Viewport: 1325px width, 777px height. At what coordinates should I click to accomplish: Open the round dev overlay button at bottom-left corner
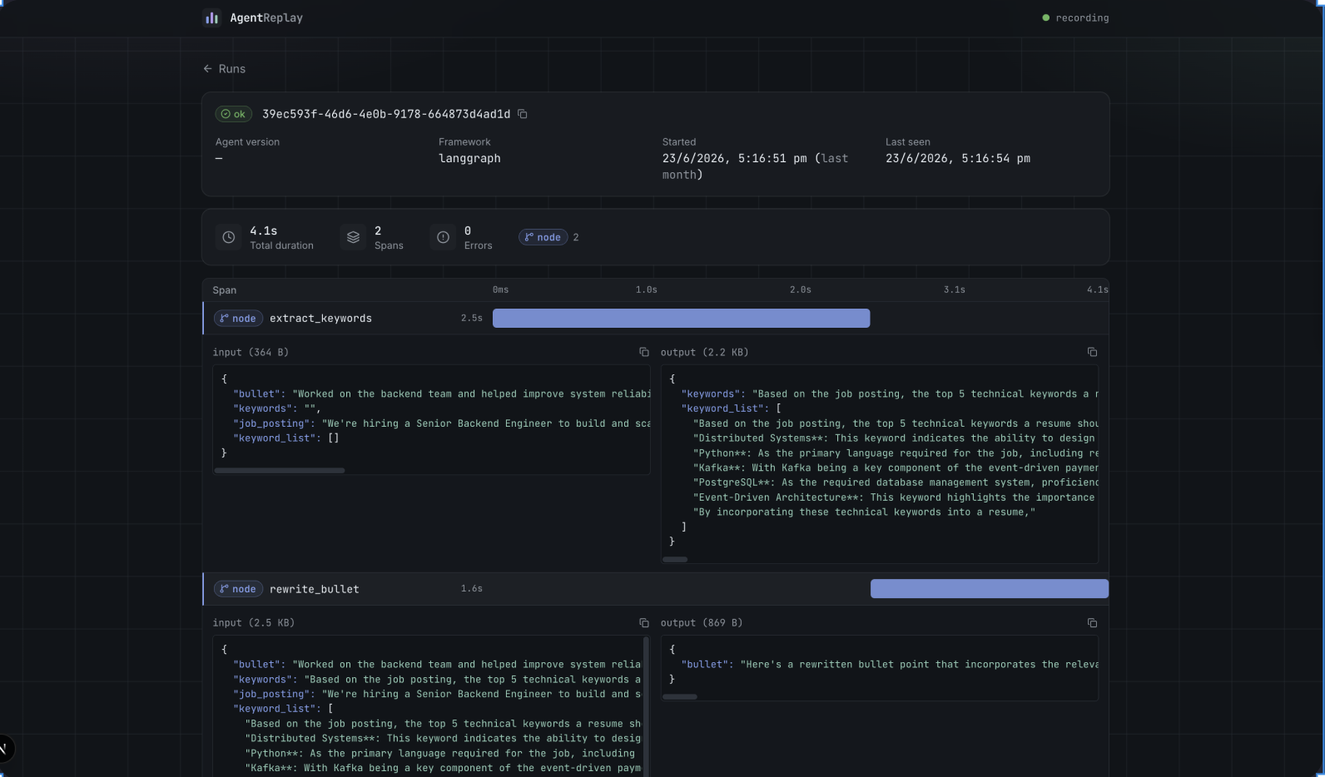click(4, 749)
